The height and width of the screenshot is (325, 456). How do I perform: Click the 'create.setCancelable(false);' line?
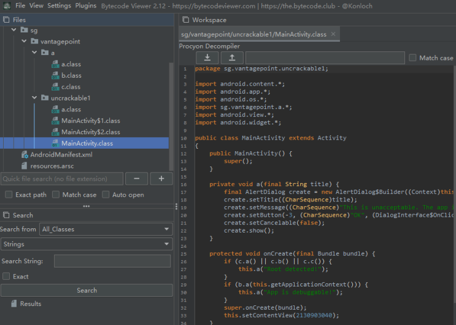(x=274, y=223)
